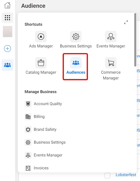The image size is (140, 181).
Task: Click the Audience page title
Action: (33, 6)
